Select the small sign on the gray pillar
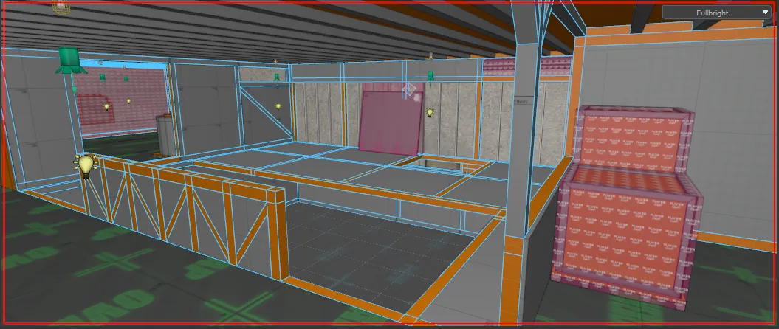779x329 pixels. (x=520, y=101)
